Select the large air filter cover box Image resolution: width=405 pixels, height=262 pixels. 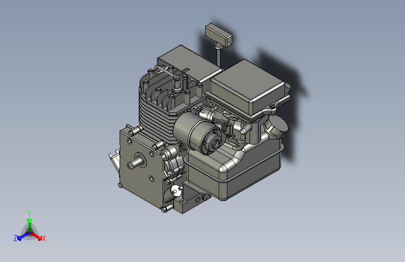pos(249,86)
